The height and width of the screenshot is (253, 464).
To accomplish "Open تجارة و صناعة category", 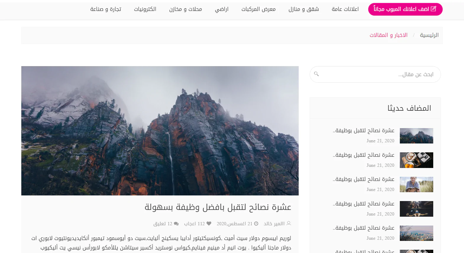I will click(x=106, y=9).
